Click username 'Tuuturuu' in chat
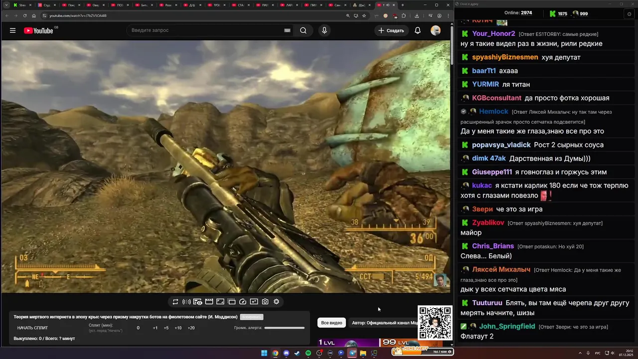 click(x=487, y=303)
